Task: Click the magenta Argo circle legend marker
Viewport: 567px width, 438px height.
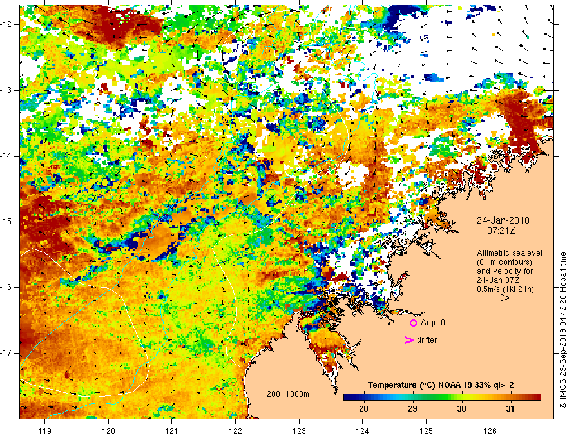Action: 413,323
